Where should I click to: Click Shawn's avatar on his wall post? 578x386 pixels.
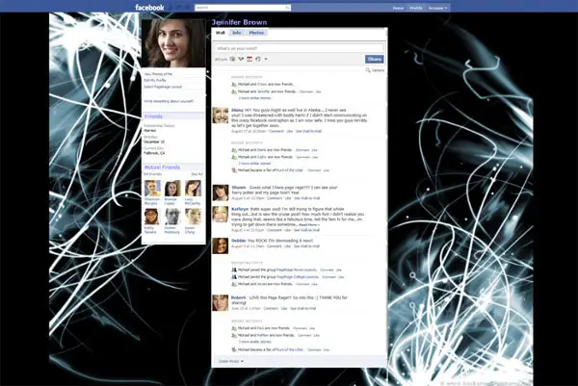(221, 193)
